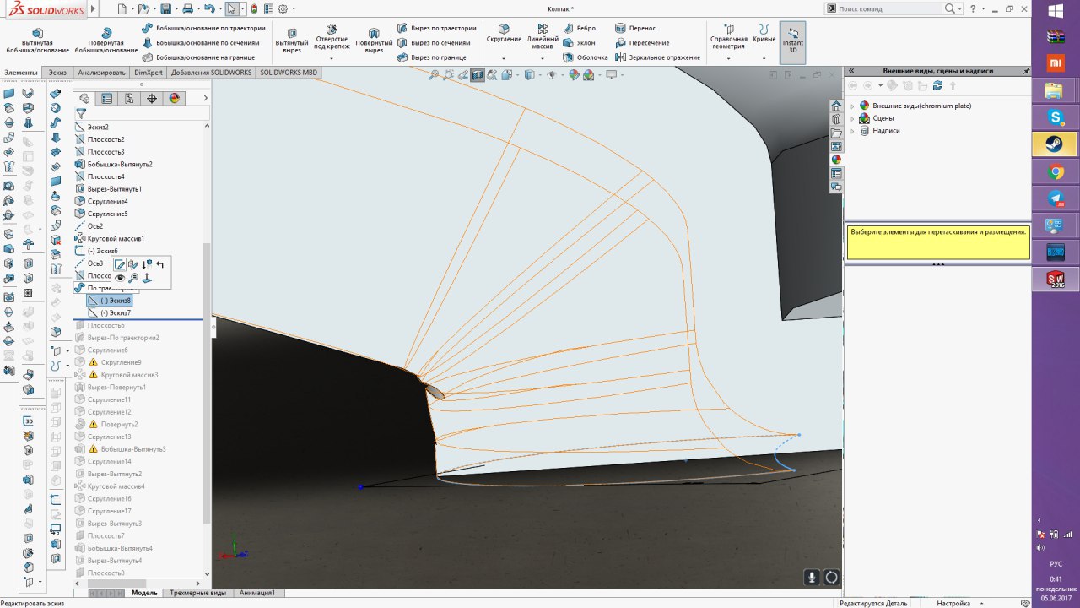Open the Скругление dropdown arrow
The height and width of the screenshot is (608, 1080).
click(x=504, y=58)
